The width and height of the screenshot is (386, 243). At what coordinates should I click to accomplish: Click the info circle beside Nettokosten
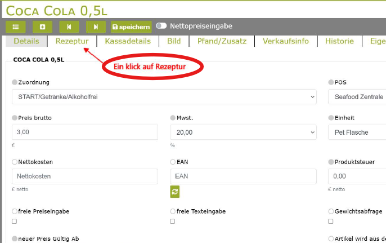click(15, 162)
